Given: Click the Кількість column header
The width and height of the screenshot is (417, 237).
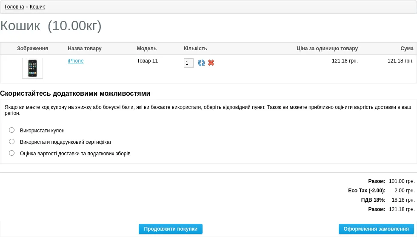Looking at the screenshot, I should (195, 49).
